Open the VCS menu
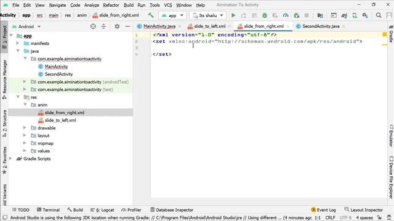The image size is (394, 221). coord(168,5)
